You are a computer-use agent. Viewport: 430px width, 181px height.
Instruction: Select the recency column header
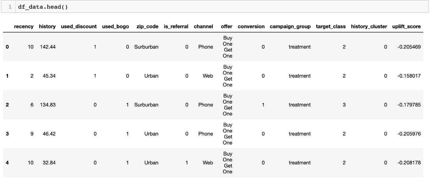(x=24, y=26)
